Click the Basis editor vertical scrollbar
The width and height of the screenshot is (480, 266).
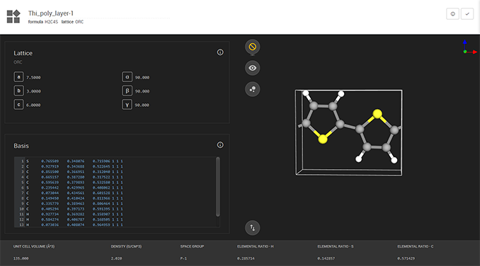(x=218, y=187)
